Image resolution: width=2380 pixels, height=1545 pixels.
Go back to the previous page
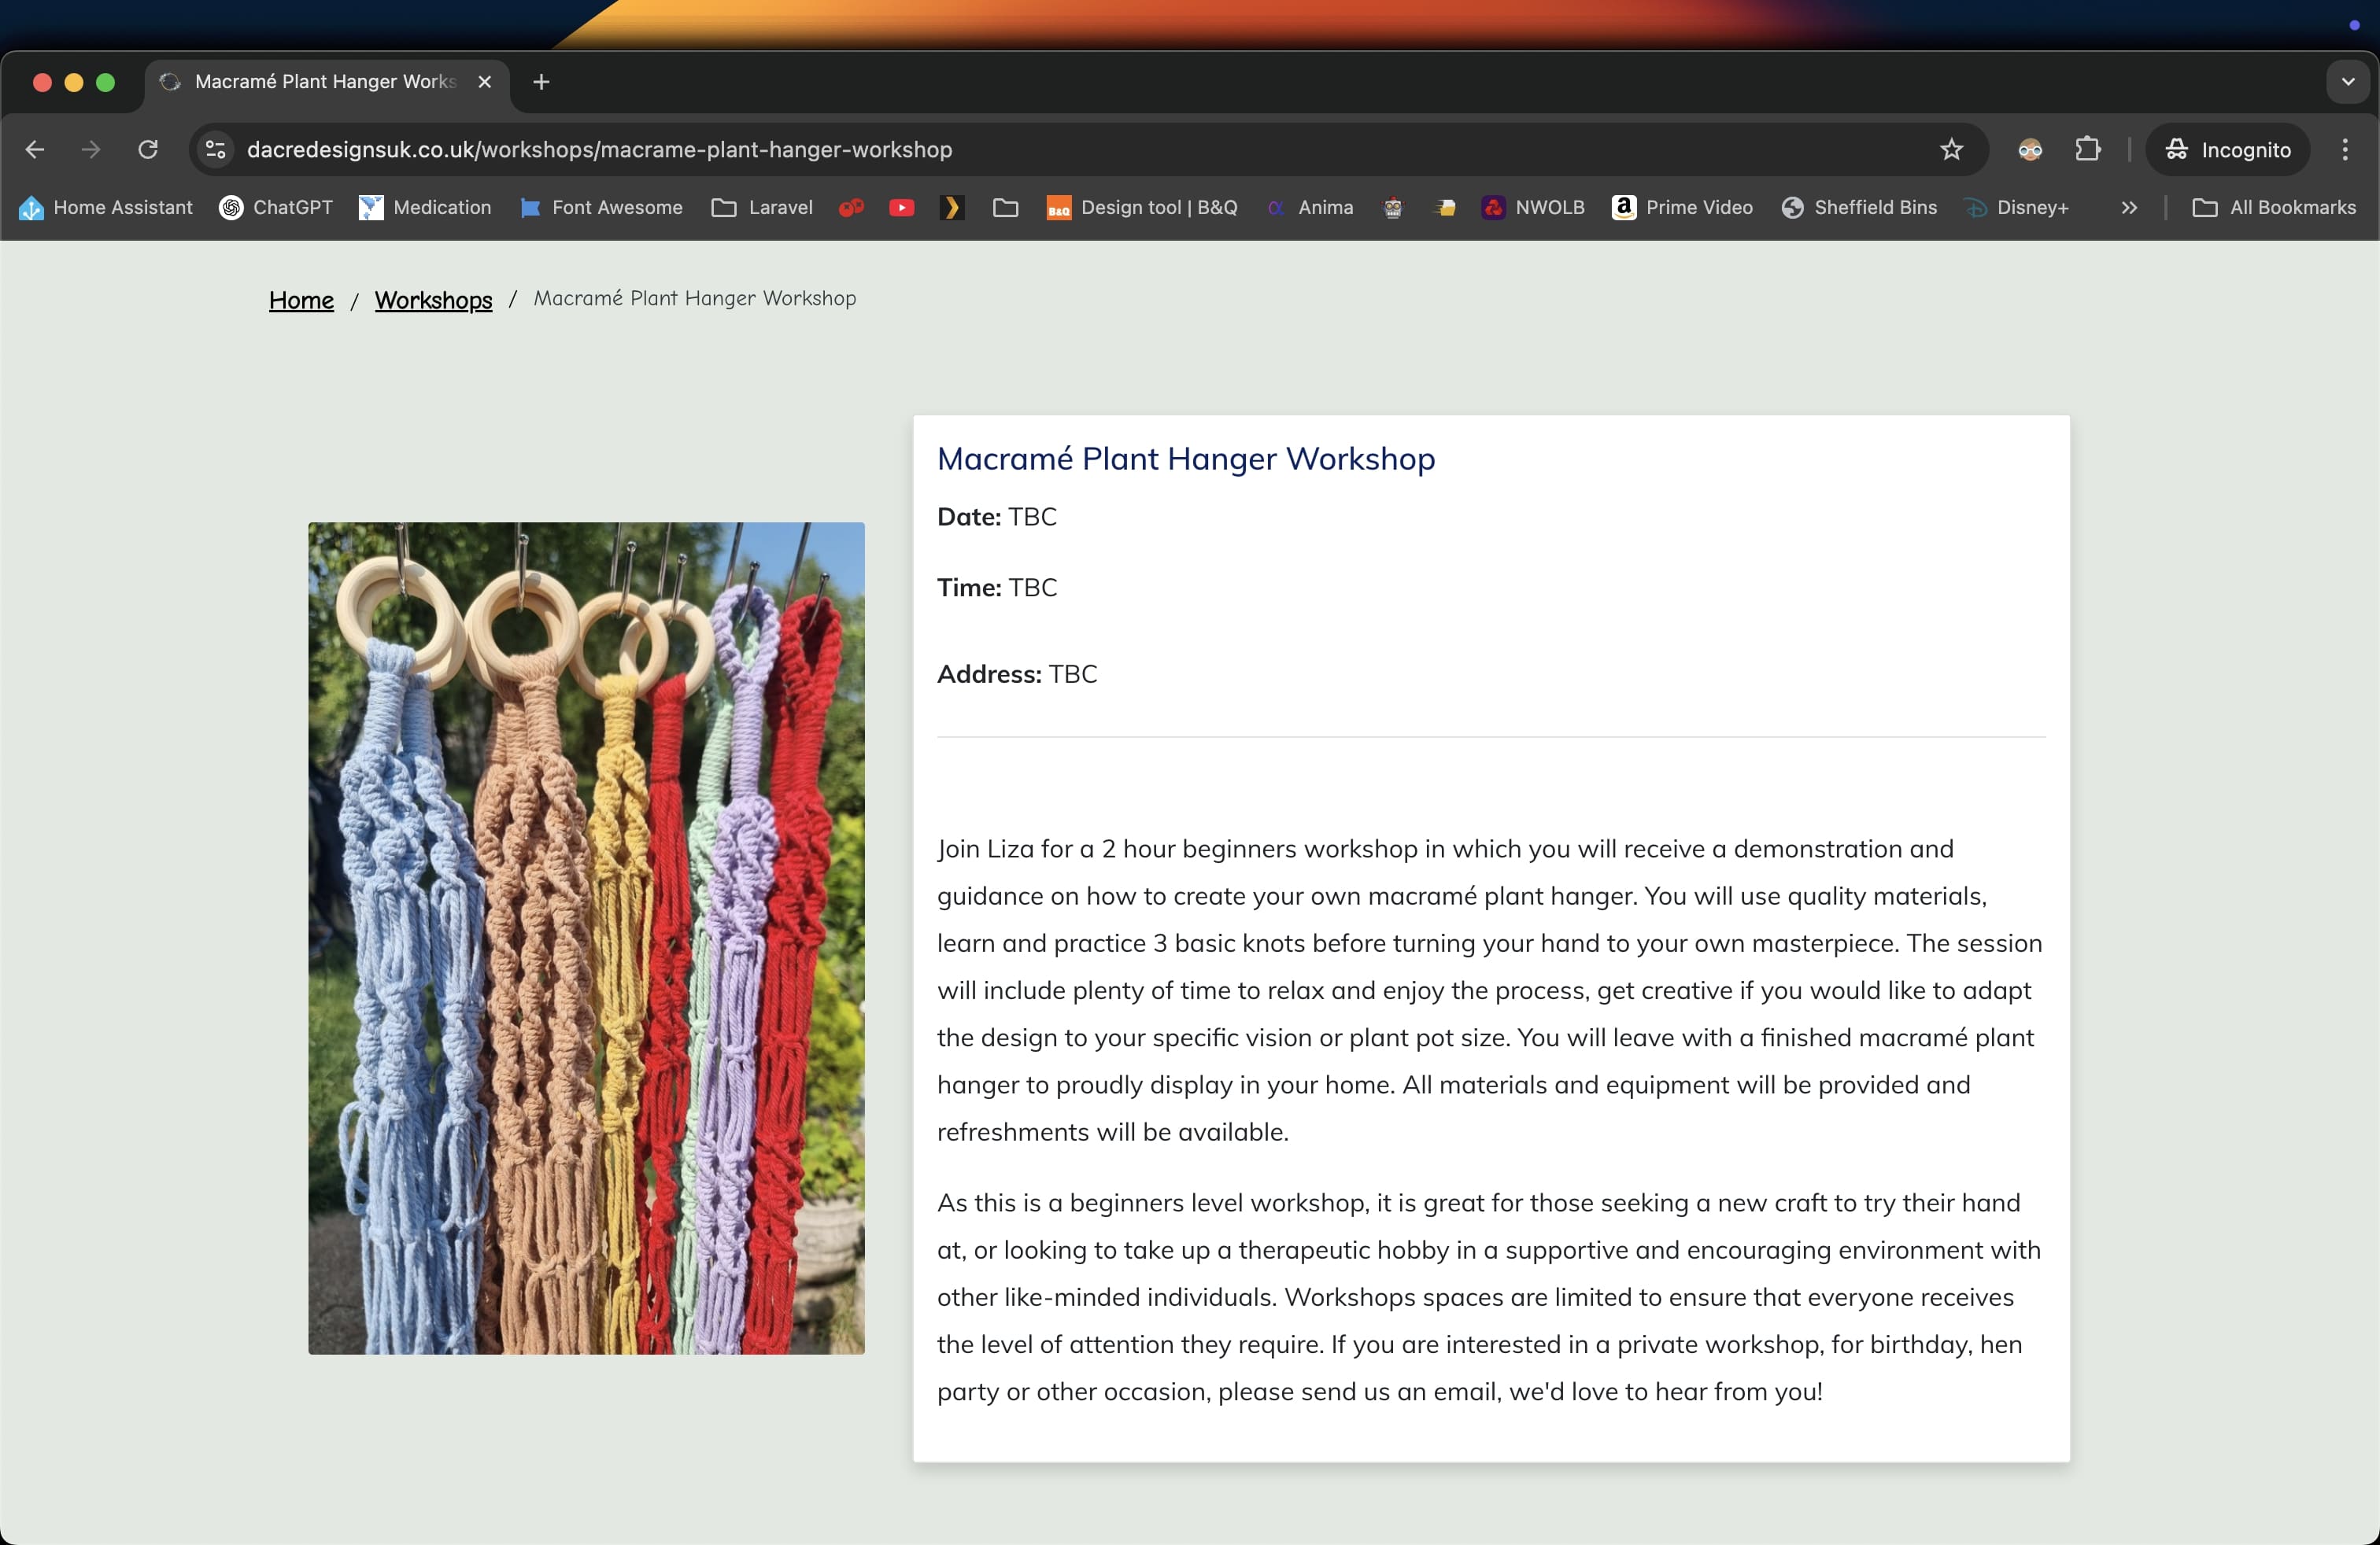(x=35, y=150)
